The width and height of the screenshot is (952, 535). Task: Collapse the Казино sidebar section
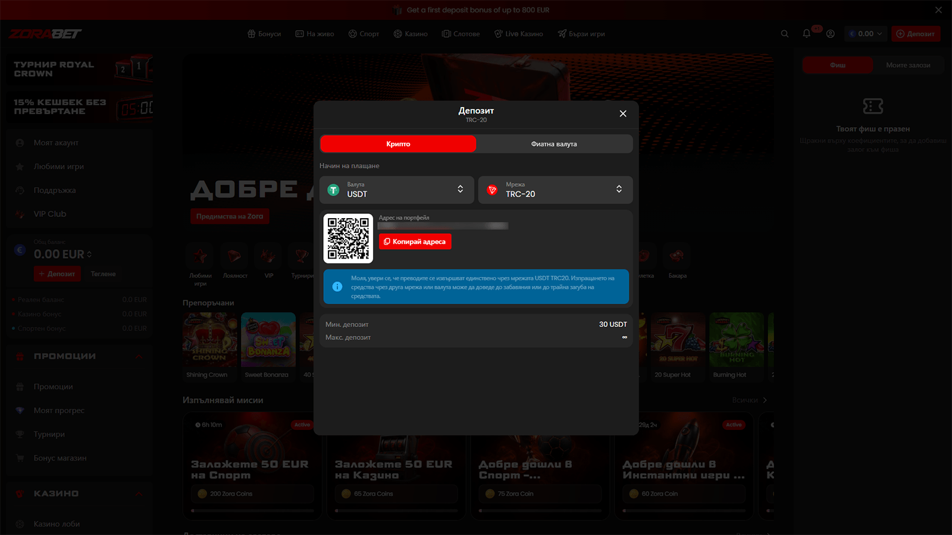139,494
